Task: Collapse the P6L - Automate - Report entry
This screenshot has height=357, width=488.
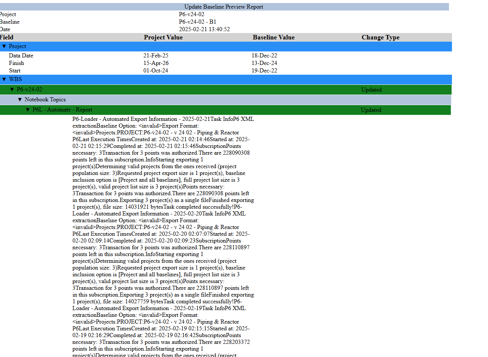Action: (27, 110)
